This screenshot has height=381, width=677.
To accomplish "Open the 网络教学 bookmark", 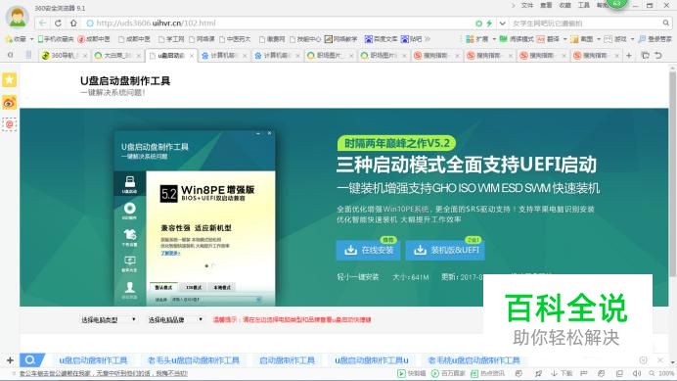I will click(x=340, y=39).
